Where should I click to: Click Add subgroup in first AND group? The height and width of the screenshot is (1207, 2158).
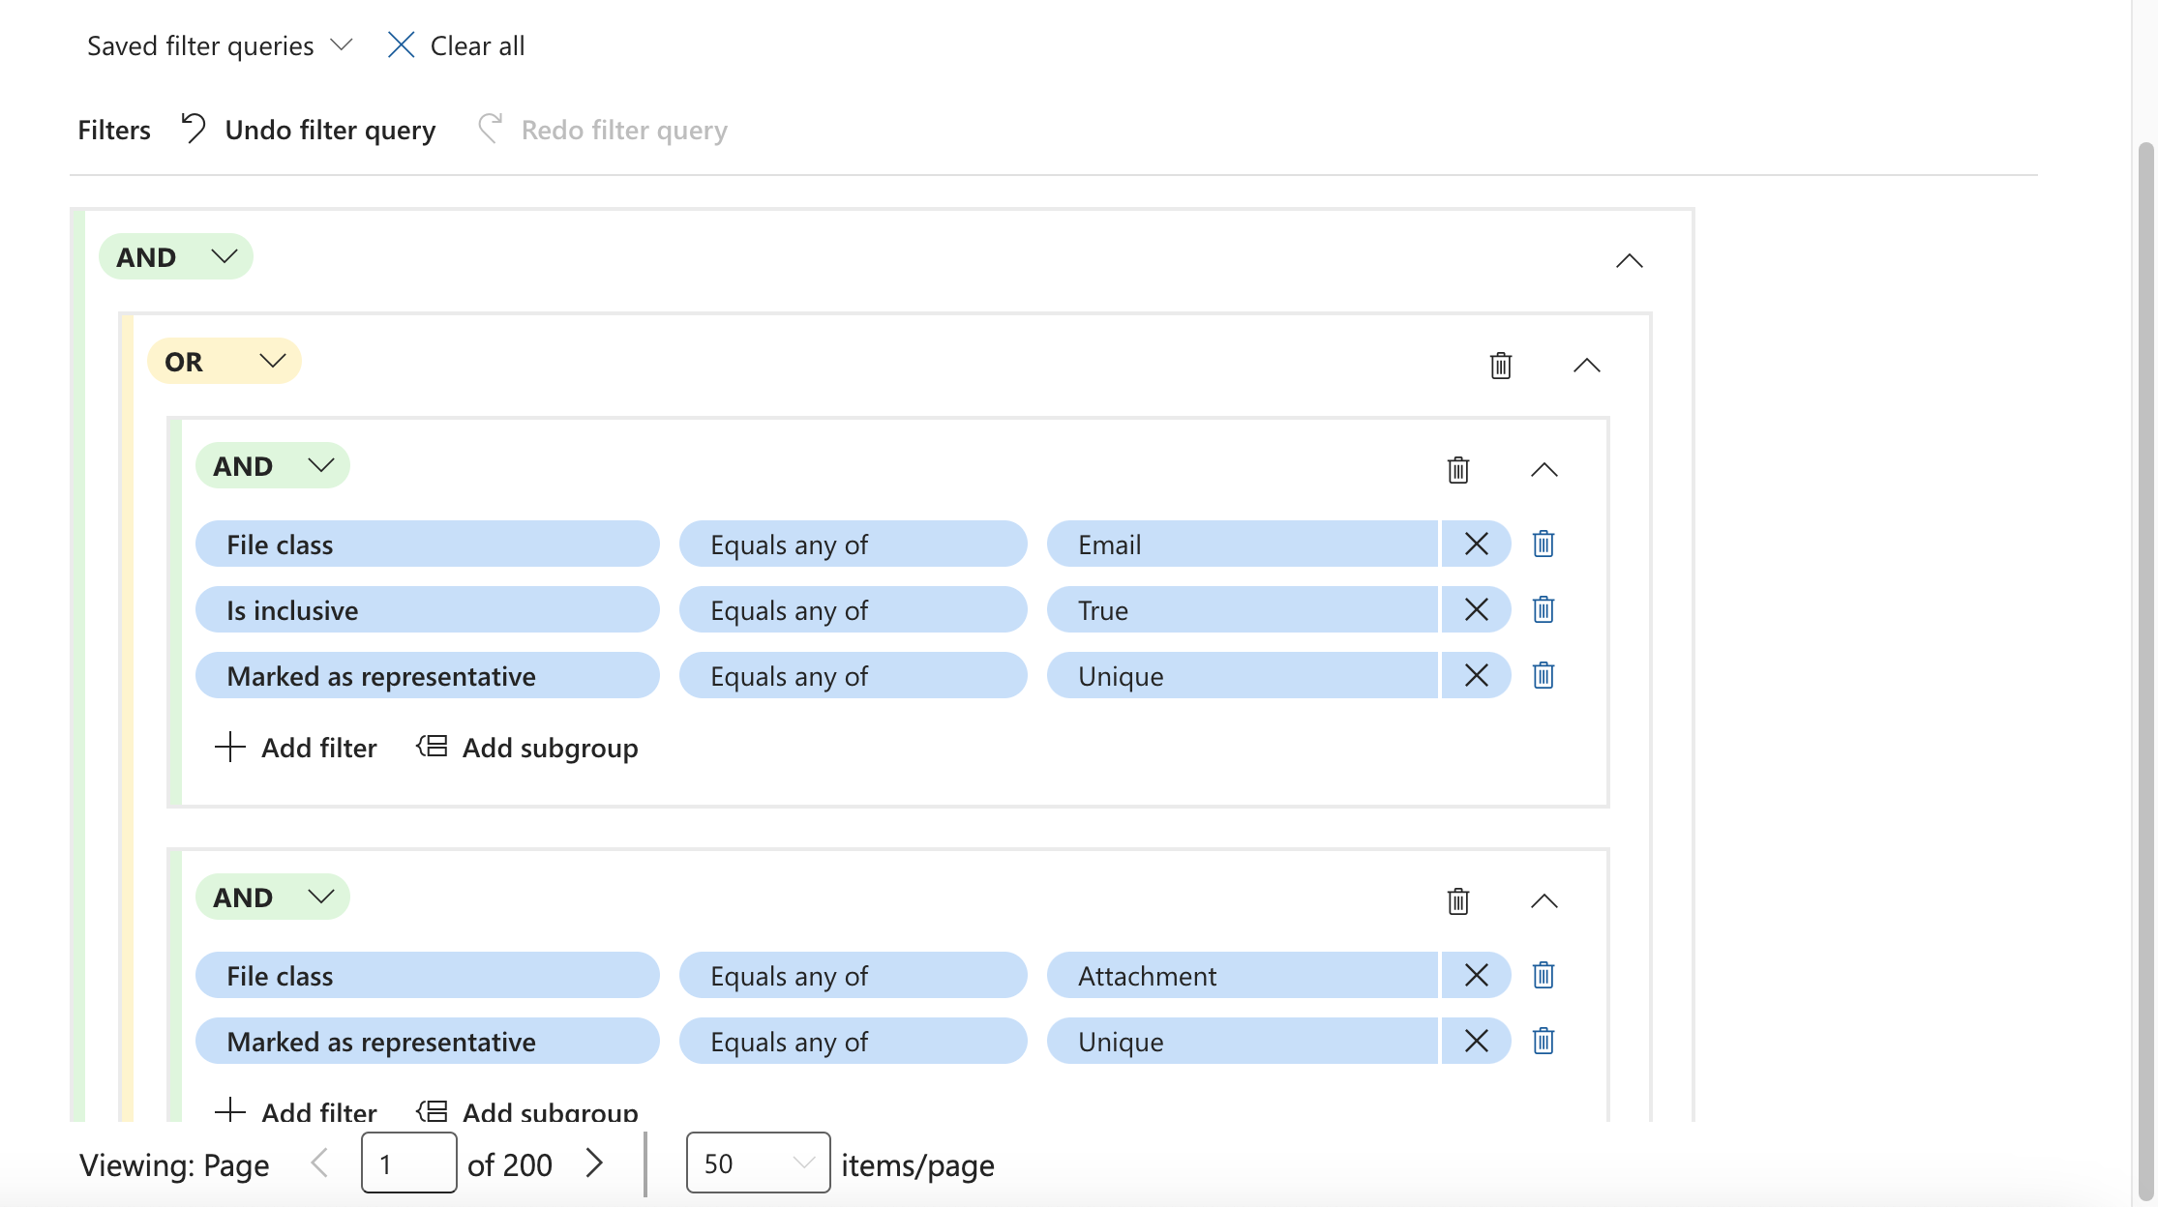(x=527, y=748)
